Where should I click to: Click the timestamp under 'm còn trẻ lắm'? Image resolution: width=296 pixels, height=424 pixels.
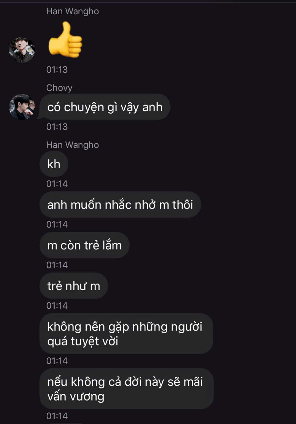coord(57,265)
